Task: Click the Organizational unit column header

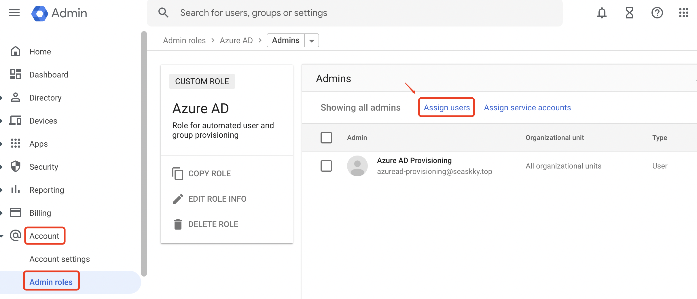Action: 555,138
